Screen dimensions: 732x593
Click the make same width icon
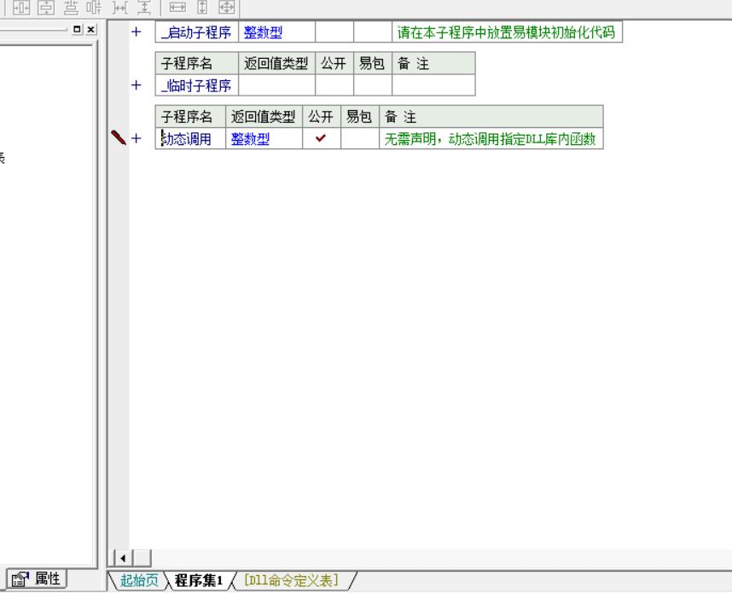(177, 7)
